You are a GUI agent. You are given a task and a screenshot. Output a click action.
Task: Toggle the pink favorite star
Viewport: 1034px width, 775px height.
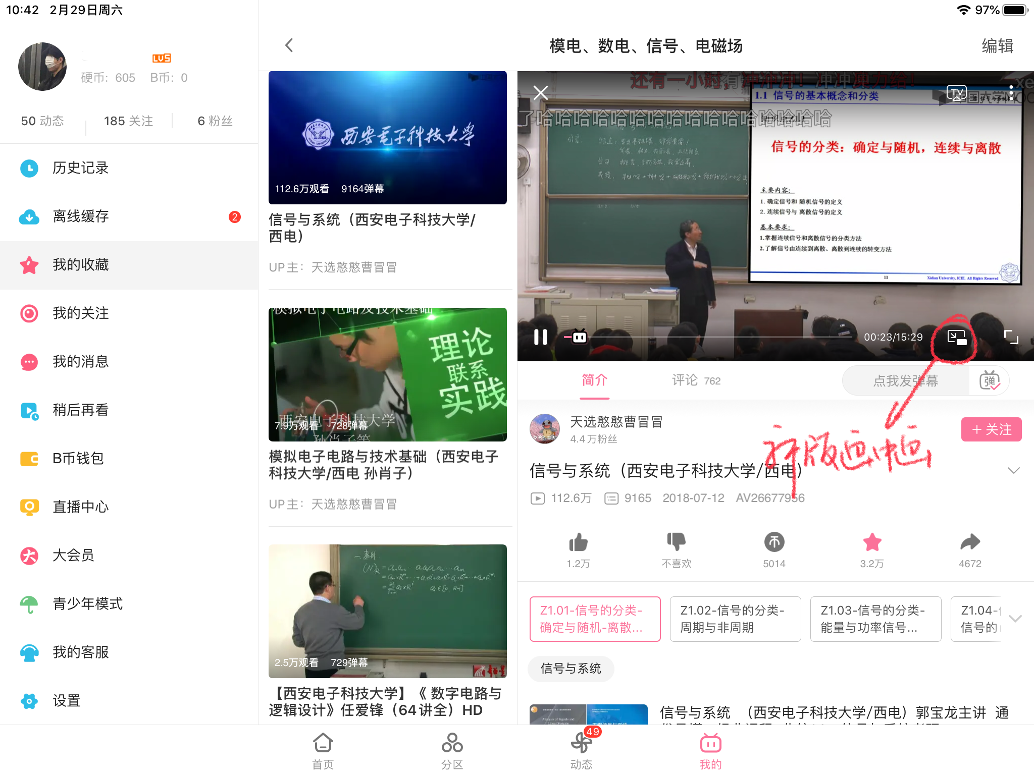[x=872, y=543]
